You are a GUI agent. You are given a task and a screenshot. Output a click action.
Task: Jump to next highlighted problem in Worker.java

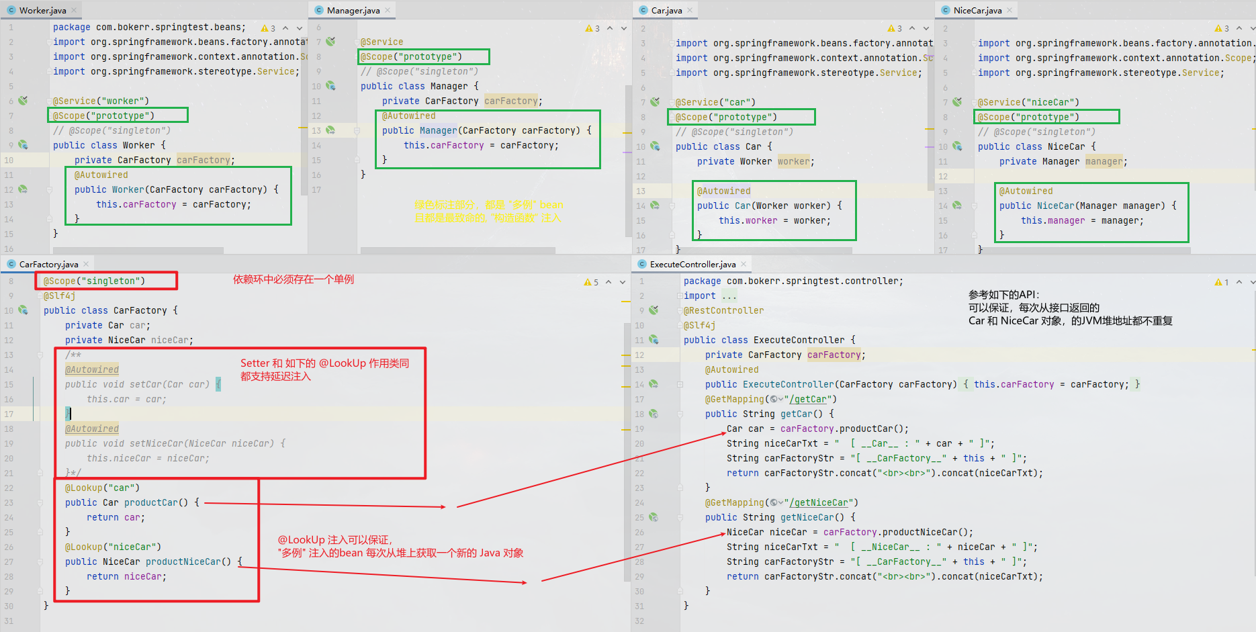(300, 28)
